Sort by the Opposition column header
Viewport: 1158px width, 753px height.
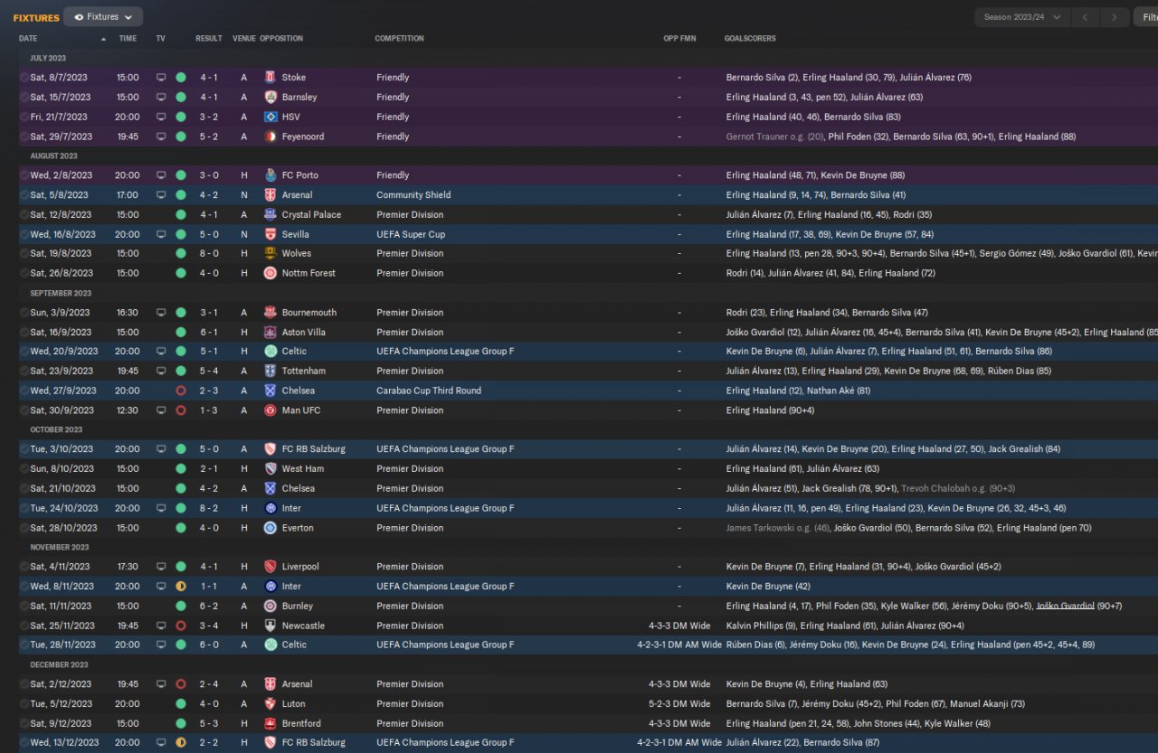point(281,39)
